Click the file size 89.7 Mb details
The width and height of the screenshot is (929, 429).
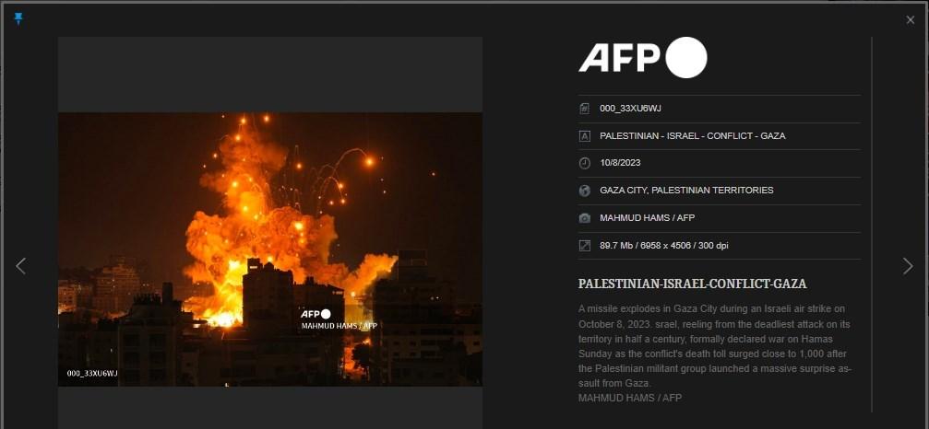pos(664,245)
